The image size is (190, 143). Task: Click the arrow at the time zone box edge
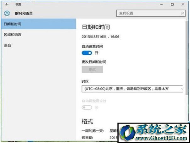point(182,89)
